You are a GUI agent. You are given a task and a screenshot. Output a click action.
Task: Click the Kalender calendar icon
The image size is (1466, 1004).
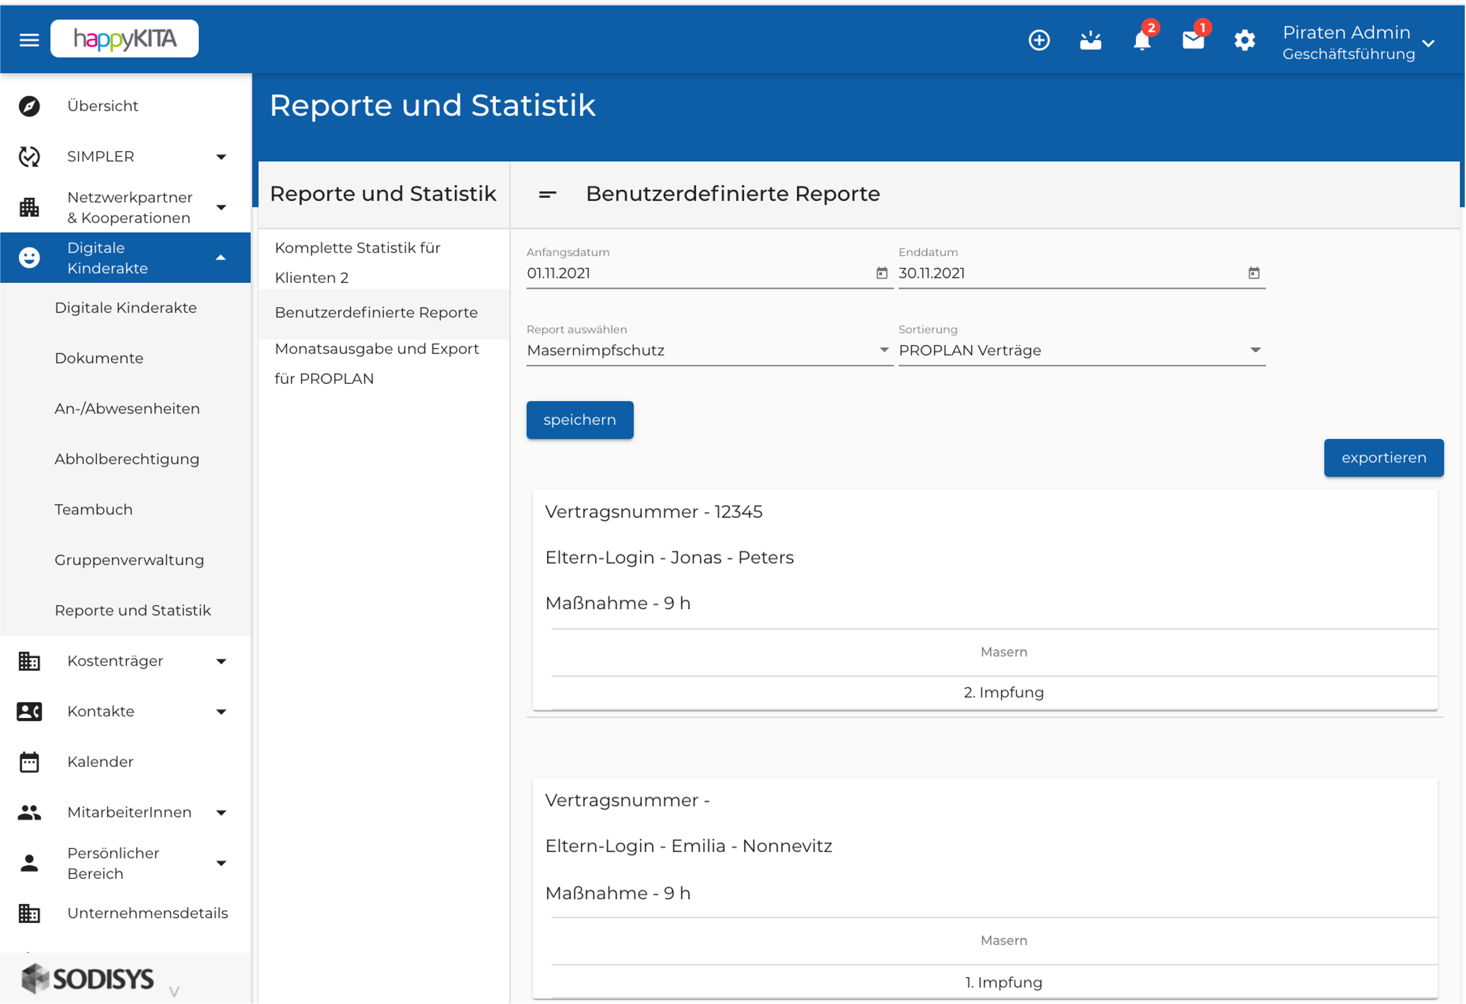coord(29,762)
